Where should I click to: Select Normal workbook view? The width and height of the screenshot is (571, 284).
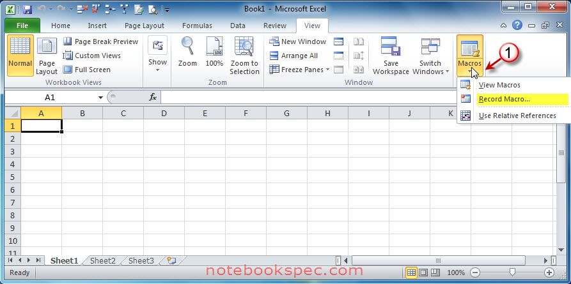[20, 55]
